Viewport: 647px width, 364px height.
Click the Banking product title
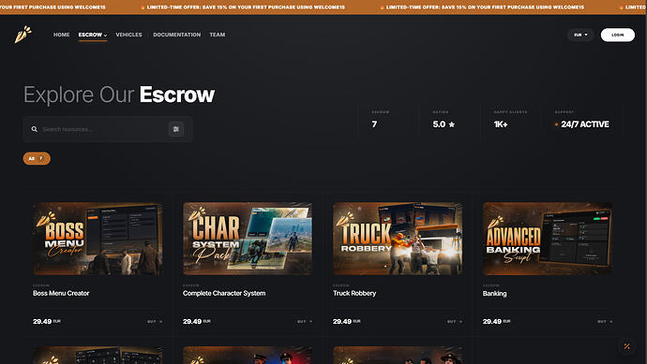point(495,294)
